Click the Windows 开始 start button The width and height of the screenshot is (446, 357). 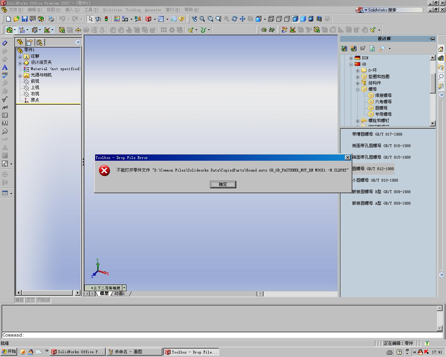(9, 352)
